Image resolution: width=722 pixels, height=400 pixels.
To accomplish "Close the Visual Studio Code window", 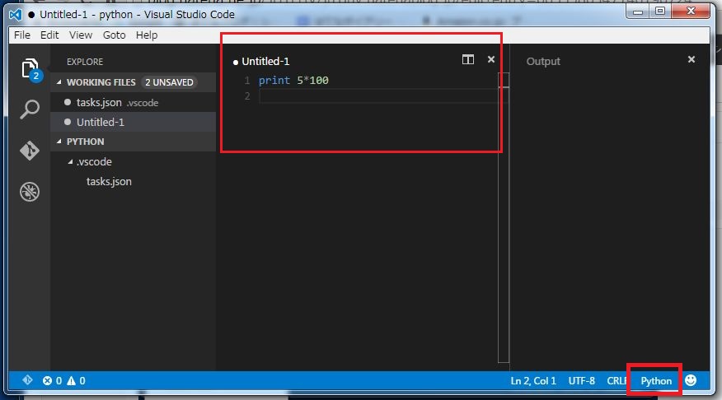I will [x=690, y=11].
